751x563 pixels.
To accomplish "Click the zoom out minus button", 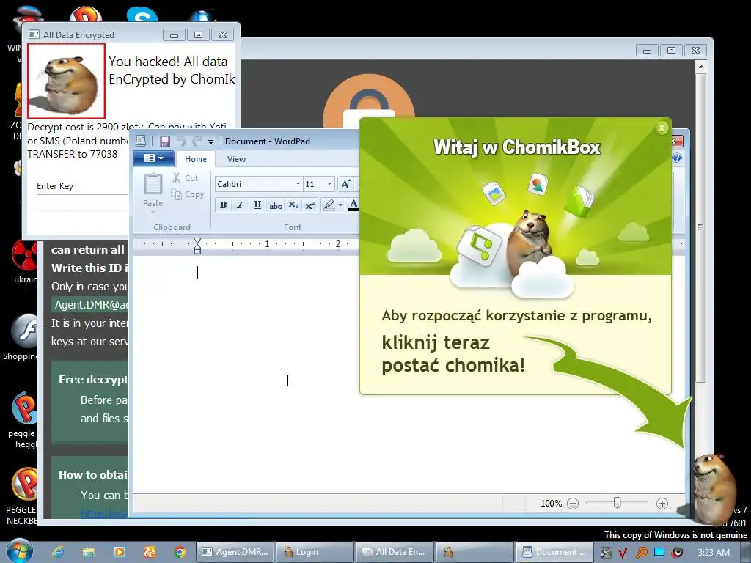I will point(573,504).
